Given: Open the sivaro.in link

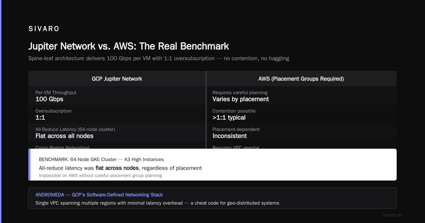Looking at the screenshot, I should tap(392, 215).
